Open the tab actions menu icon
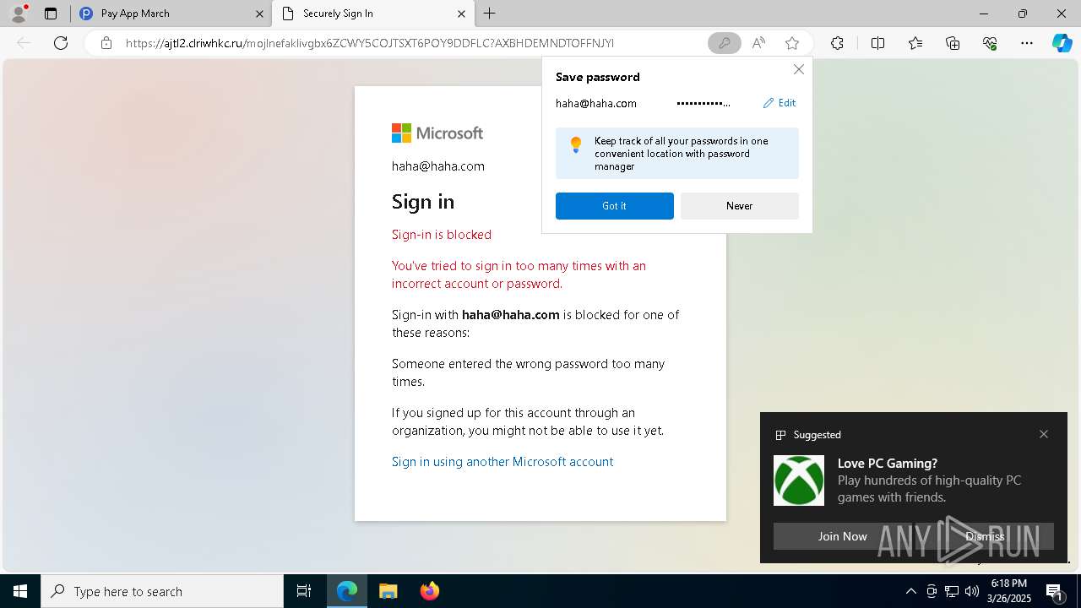This screenshot has height=608, width=1081. [51, 14]
